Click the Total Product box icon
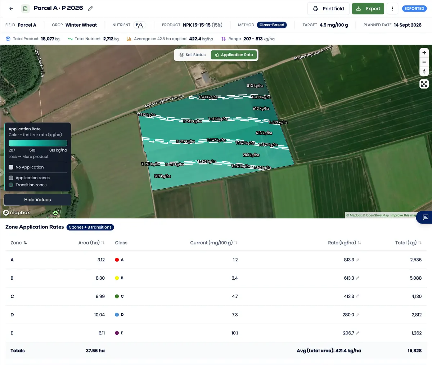432x365 pixels. tap(8, 39)
